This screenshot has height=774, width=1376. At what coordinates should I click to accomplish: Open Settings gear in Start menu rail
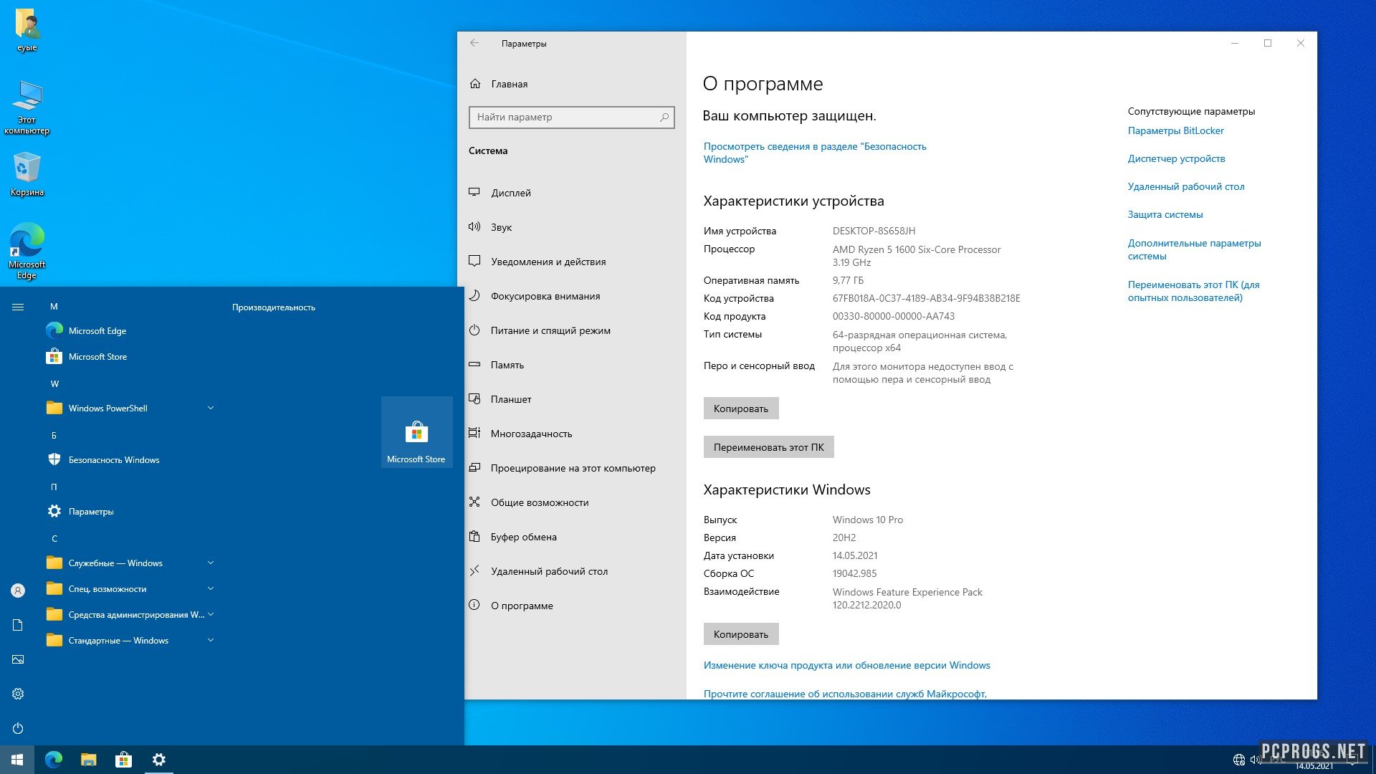(18, 694)
